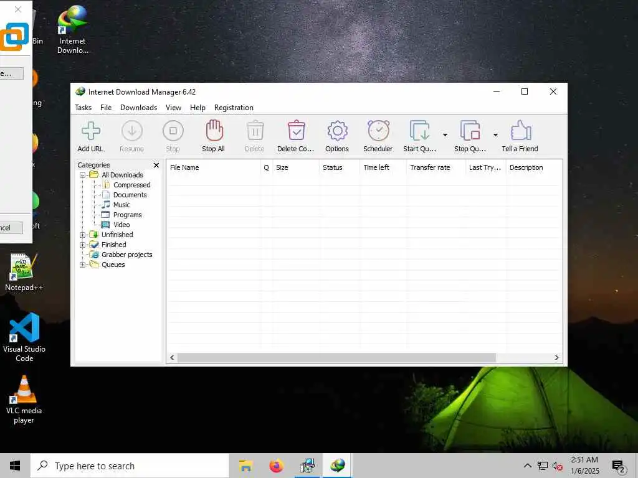
Task: Click the Tell a Friend thumbs-up icon
Action: [521, 131]
